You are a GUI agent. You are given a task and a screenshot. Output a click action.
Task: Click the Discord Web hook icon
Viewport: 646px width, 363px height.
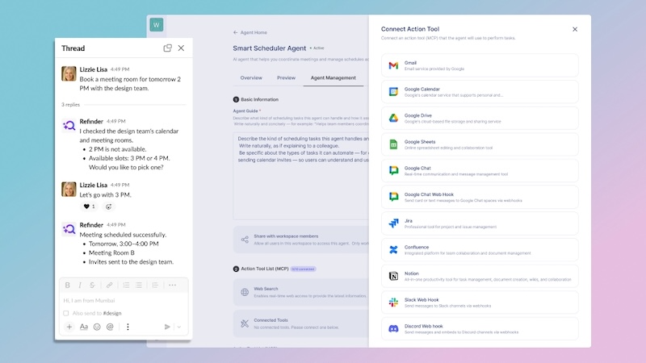[x=393, y=328]
